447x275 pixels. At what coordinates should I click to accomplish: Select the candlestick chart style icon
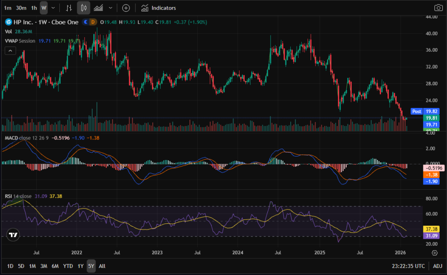[84, 8]
